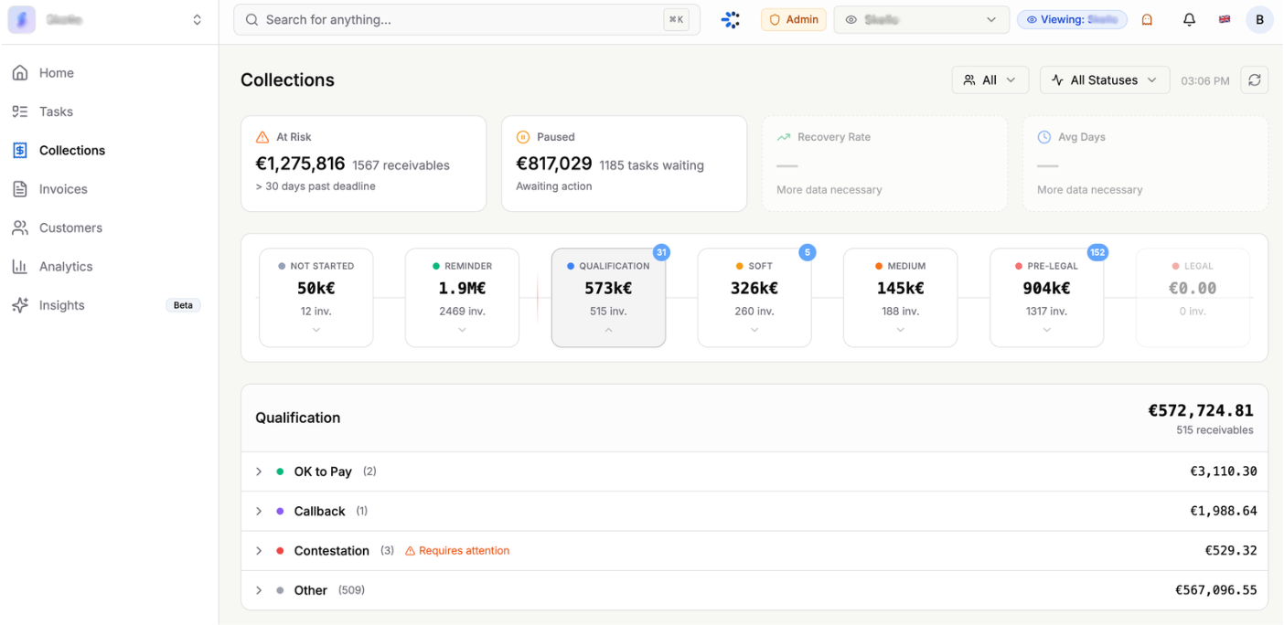The width and height of the screenshot is (1284, 625).
Task: Select the Pre-Legal stage card
Action: click(1046, 298)
